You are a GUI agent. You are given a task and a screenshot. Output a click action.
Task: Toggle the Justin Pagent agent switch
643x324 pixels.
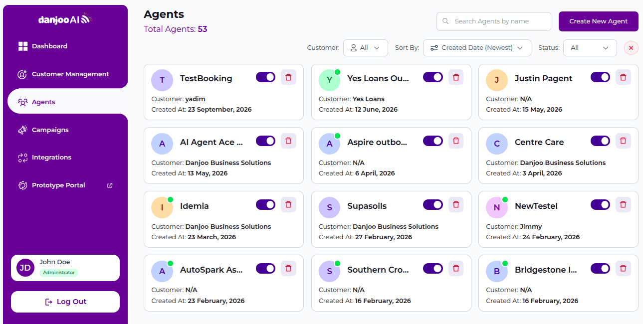[600, 77]
